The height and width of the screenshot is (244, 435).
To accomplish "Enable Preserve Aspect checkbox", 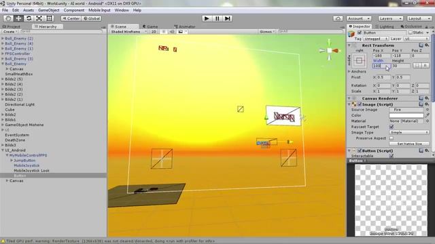I will (391, 138).
